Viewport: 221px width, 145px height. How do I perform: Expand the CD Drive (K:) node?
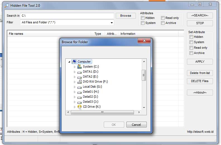tap(75, 107)
